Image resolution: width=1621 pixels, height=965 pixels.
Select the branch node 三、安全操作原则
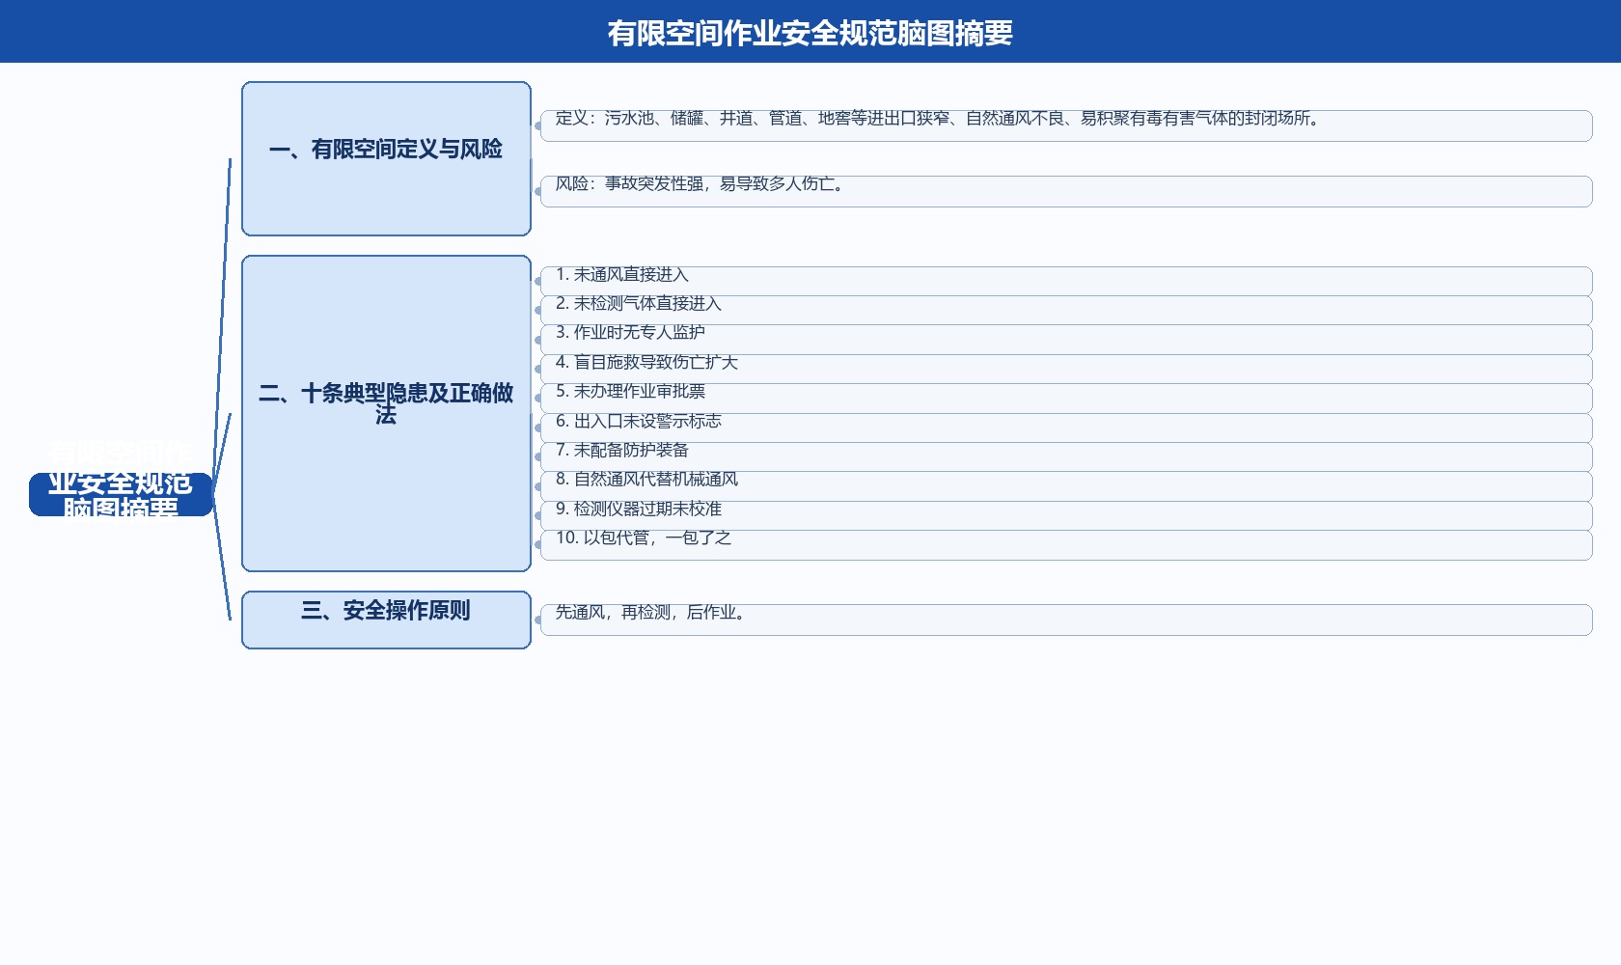click(386, 620)
